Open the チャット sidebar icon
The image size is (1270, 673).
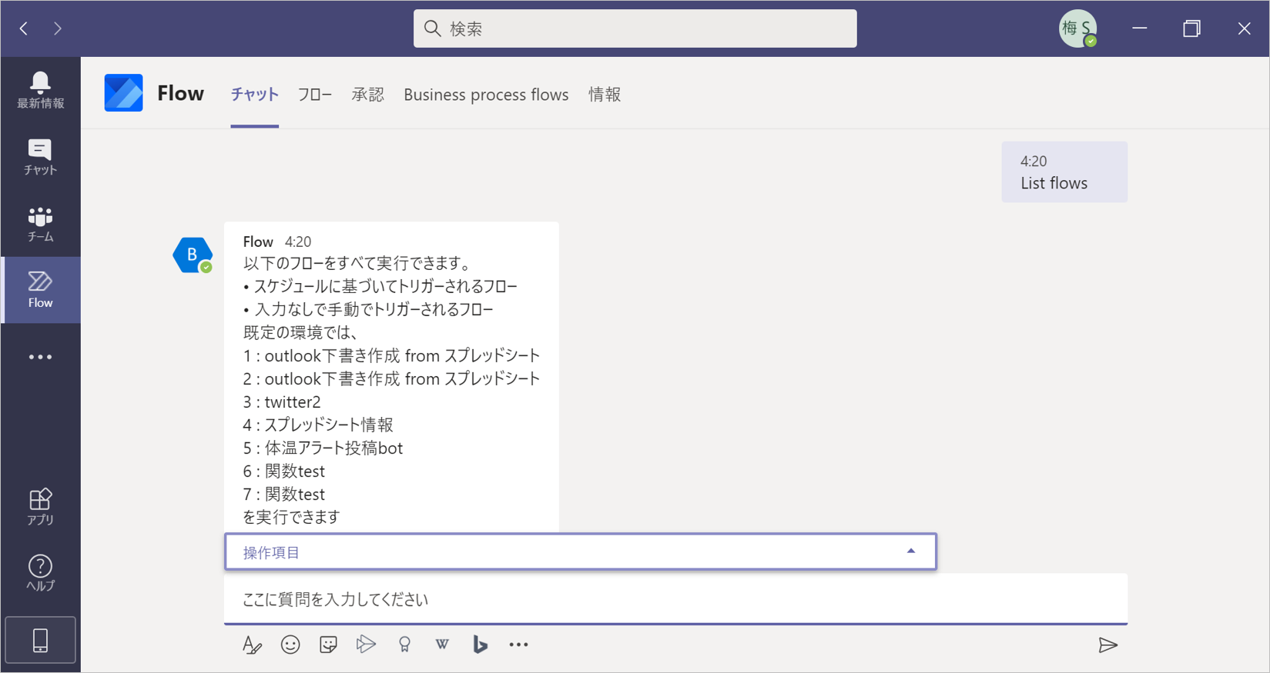[40, 158]
